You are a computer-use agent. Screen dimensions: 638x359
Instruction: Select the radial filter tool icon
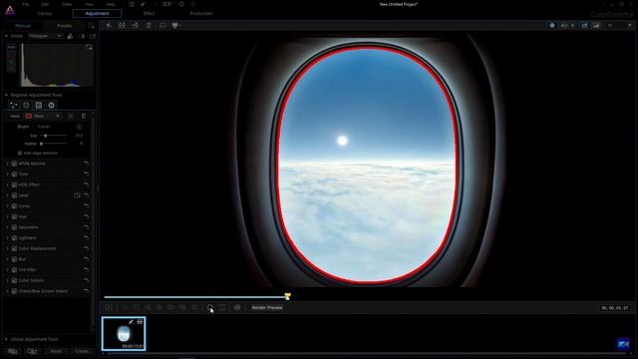(x=51, y=105)
